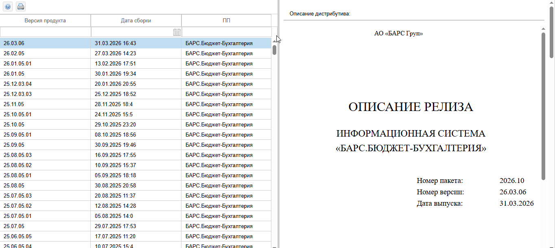Click build date 25.12.2025 18:52
Screen dimensions: 555x248
(115, 94)
